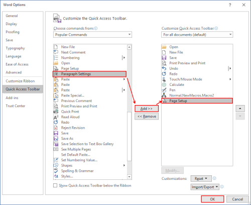
Task: Select the Numbering command icon in the left list
Action: tap(56, 58)
